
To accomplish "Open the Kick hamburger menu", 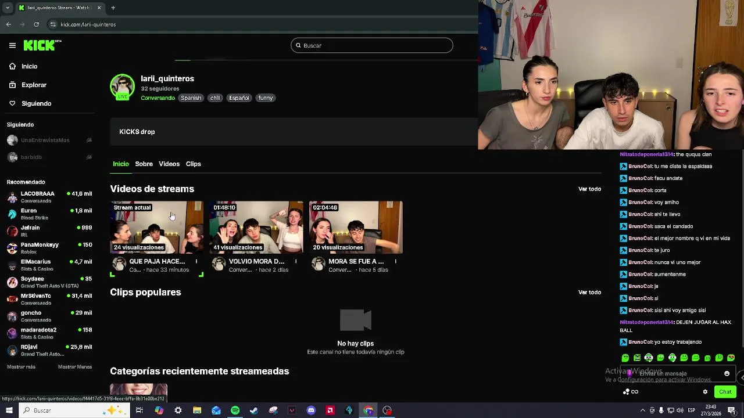I will click(x=12, y=45).
